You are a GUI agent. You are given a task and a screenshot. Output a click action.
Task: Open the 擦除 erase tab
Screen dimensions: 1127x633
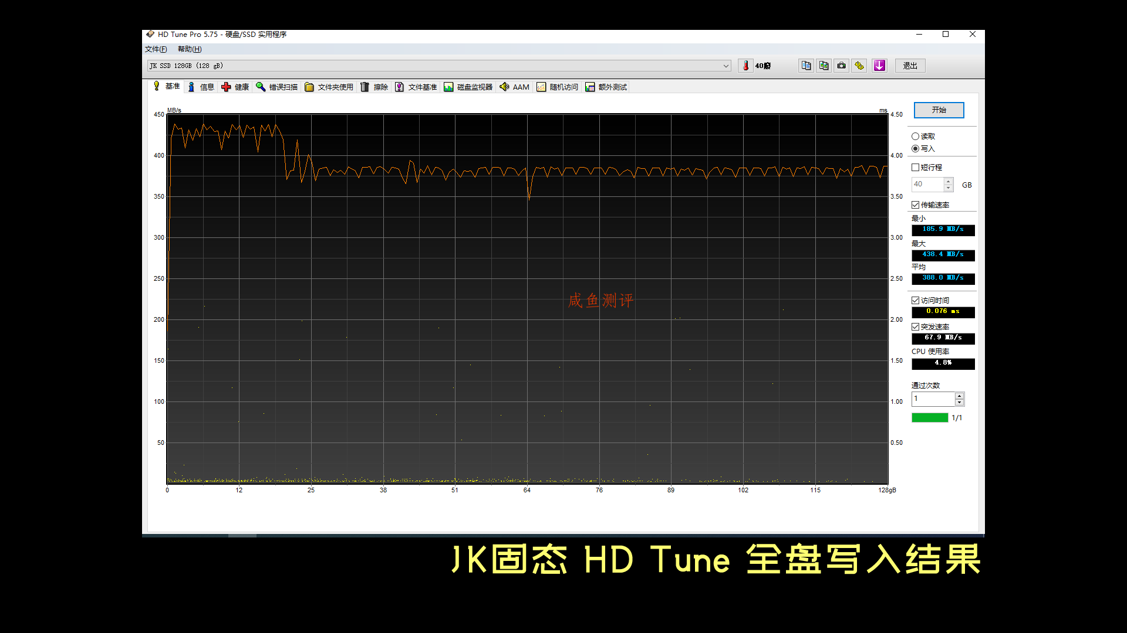(374, 87)
